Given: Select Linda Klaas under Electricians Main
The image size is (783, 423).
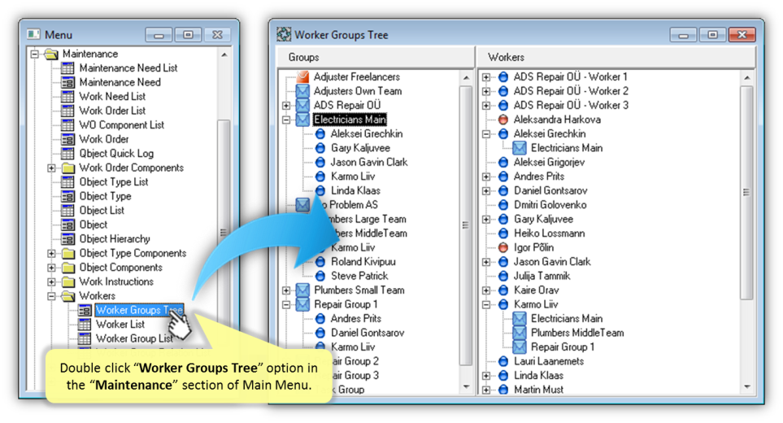Looking at the screenshot, I should 355,191.
